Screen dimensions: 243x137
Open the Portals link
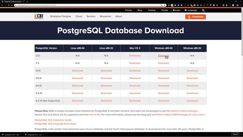pyautogui.click(x=164, y=10)
